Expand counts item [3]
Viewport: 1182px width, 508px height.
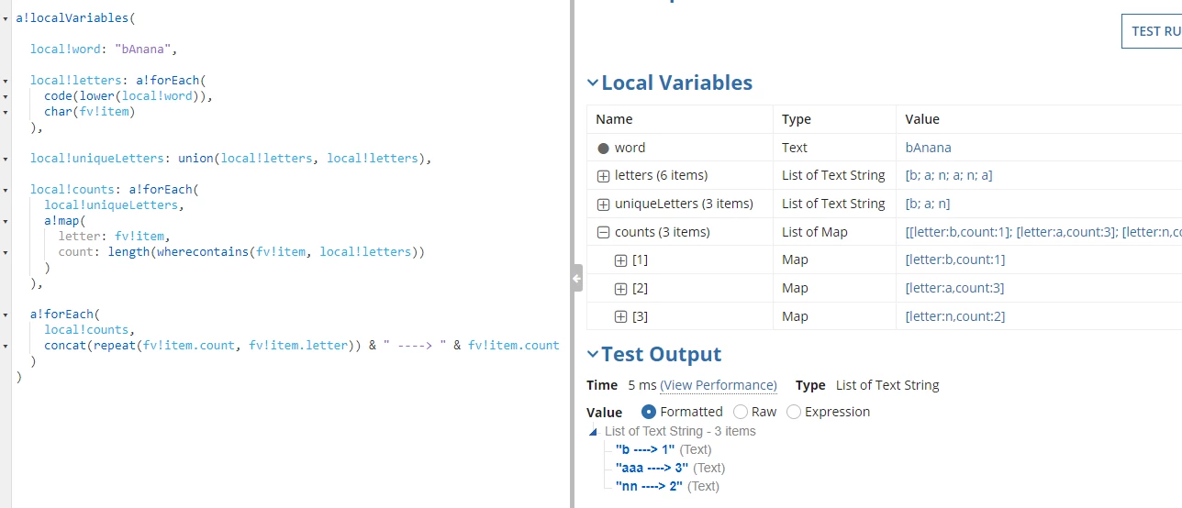[621, 317]
